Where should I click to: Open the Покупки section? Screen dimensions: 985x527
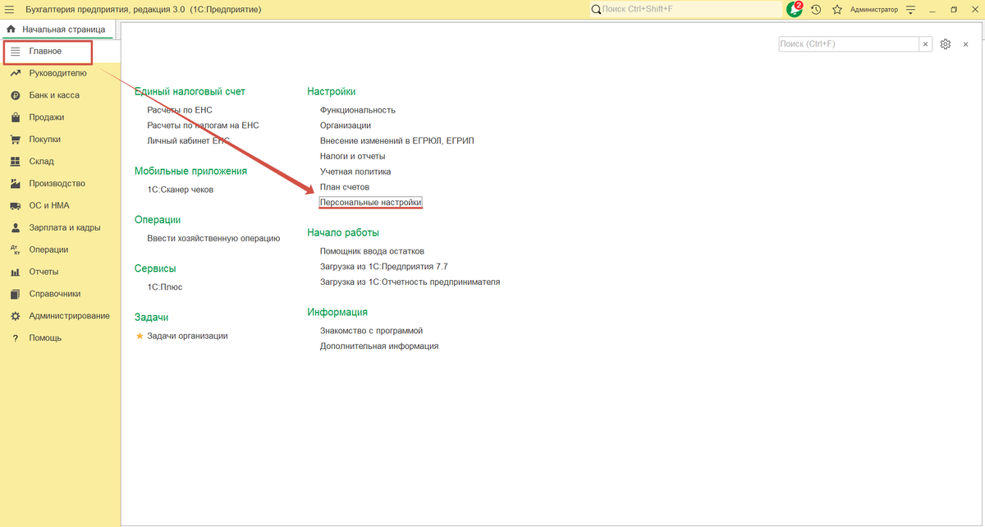point(60,140)
